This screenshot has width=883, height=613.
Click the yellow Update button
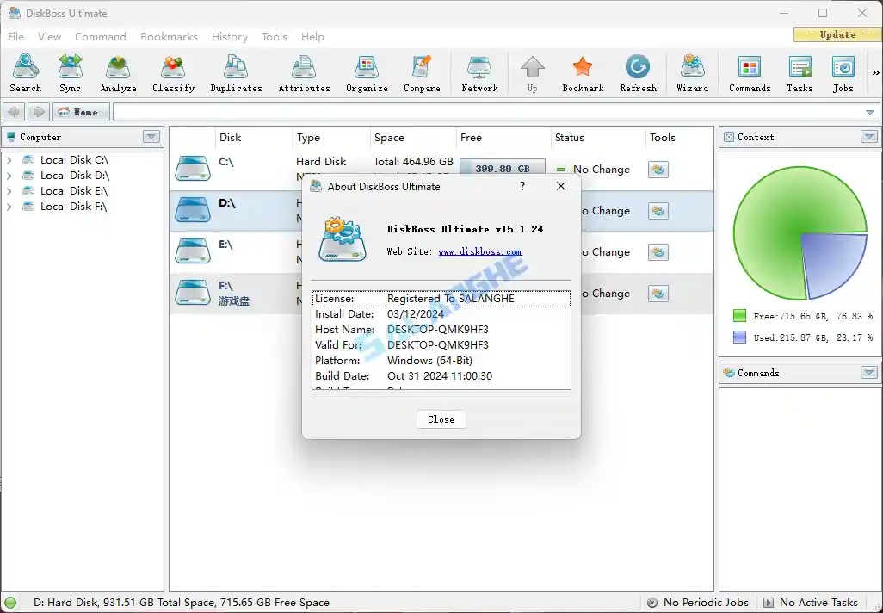point(838,34)
